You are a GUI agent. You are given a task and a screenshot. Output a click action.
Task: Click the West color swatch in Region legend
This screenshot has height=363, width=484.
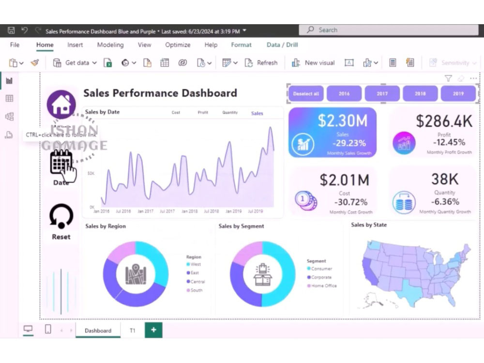188,264
